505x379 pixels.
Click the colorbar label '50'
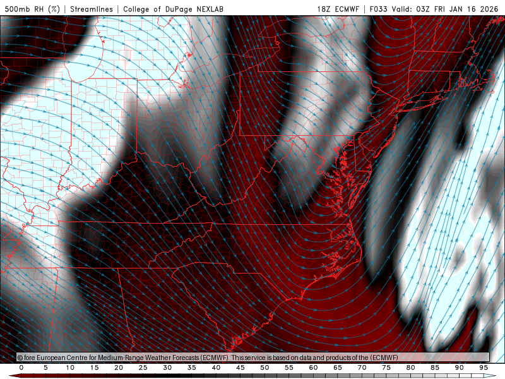[264, 368]
